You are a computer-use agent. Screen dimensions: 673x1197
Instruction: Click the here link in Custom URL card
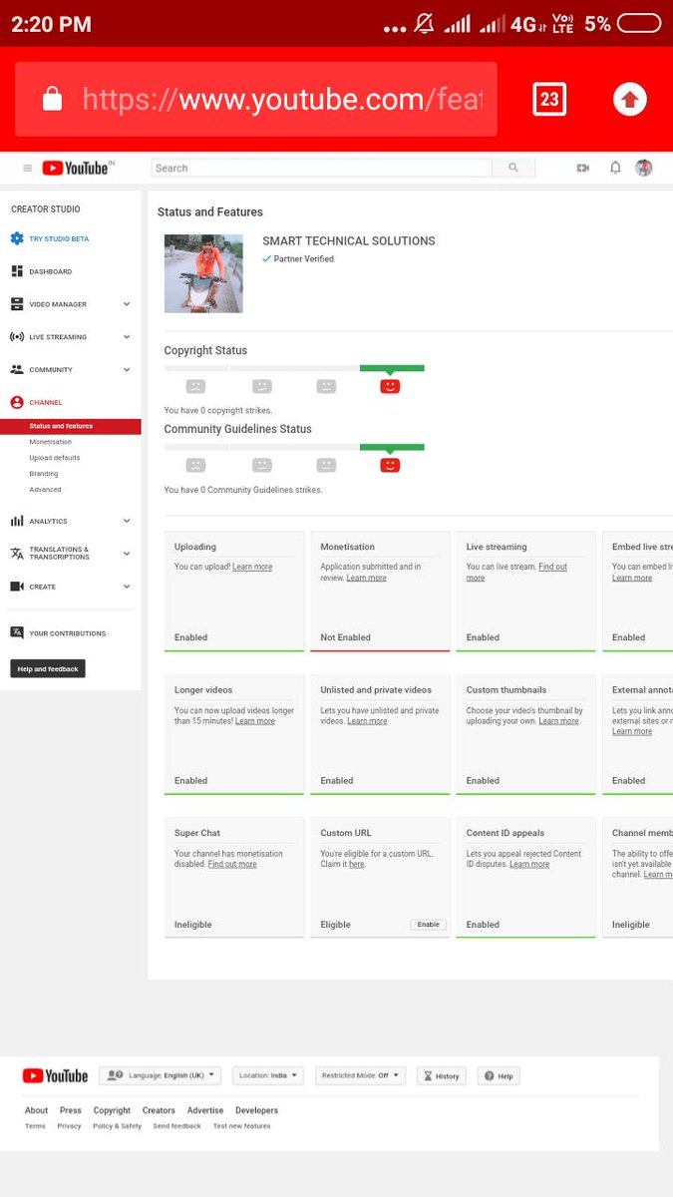[356, 864]
